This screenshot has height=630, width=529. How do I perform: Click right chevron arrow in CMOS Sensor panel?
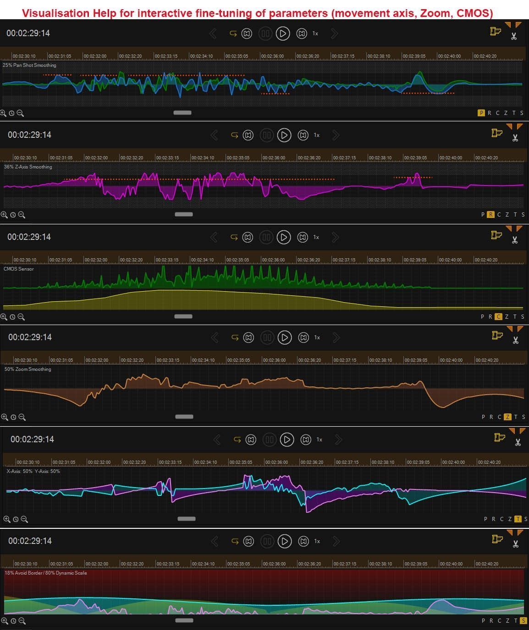pos(336,237)
